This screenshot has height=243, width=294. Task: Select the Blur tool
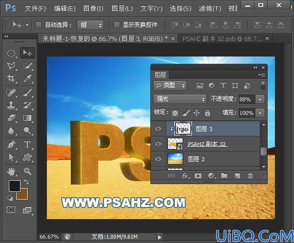click(x=11, y=131)
